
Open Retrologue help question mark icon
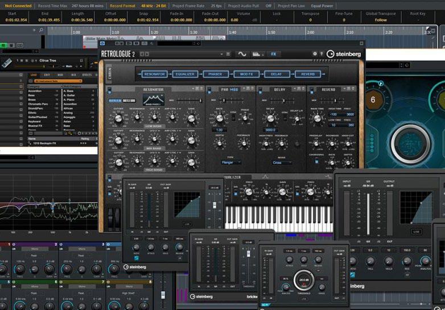[x=322, y=53]
